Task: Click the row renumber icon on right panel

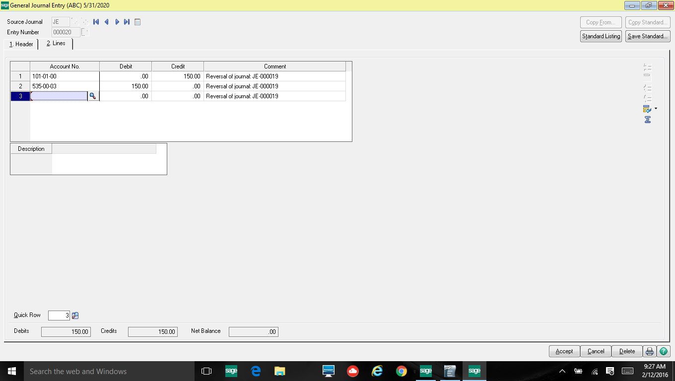Action: (x=647, y=108)
